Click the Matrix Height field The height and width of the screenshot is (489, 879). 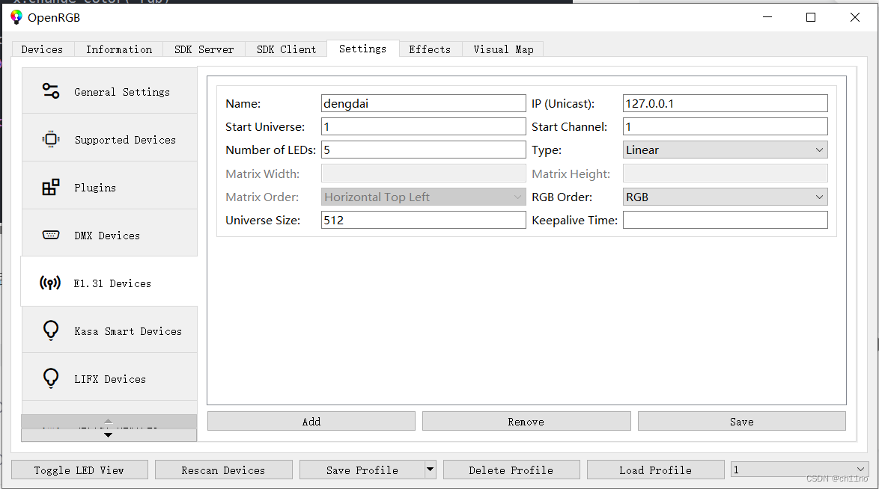click(x=725, y=173)
